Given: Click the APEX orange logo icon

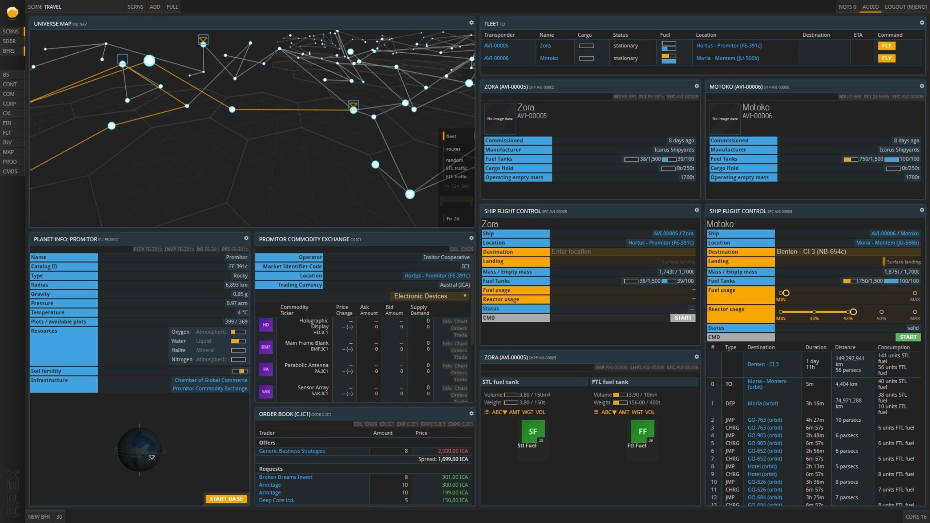Looking at the screenshot, I should tap(12, 12).
